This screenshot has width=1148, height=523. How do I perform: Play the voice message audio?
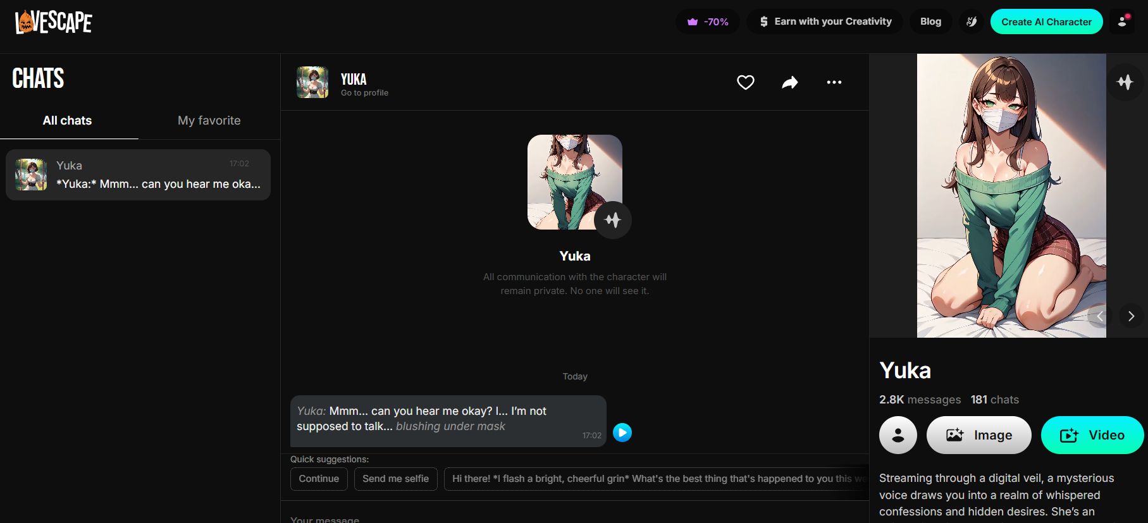622,433
